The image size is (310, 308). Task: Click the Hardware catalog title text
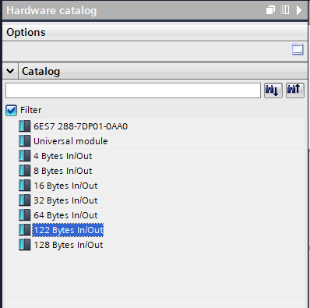point(51,10)
